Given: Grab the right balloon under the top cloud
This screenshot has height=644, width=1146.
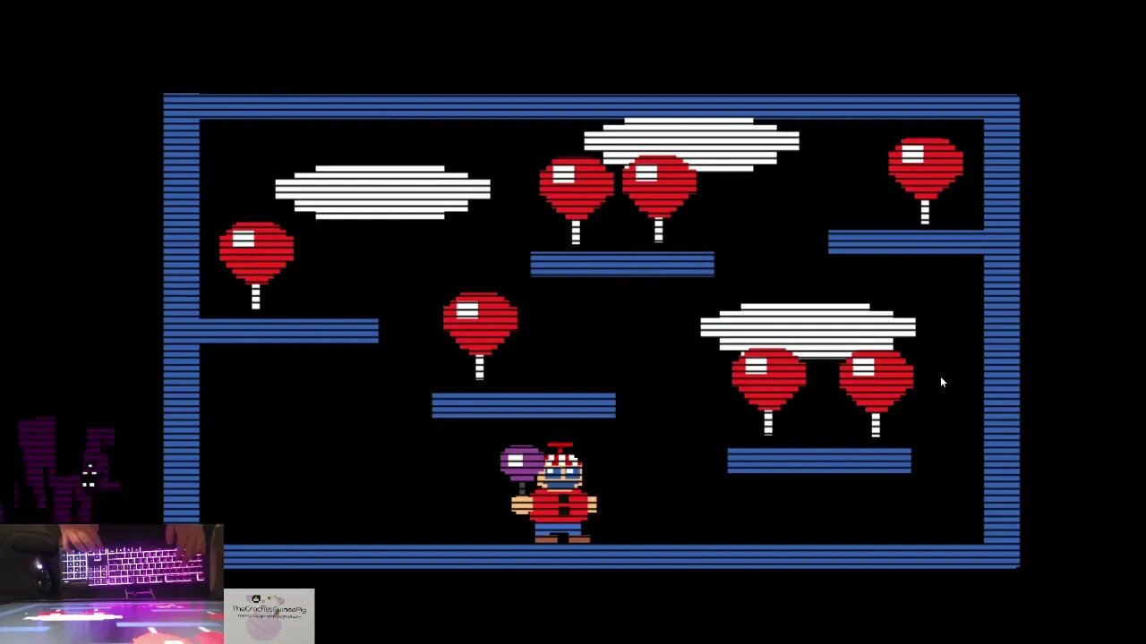Looking at the screenshot, I should (x=659, y=199).
